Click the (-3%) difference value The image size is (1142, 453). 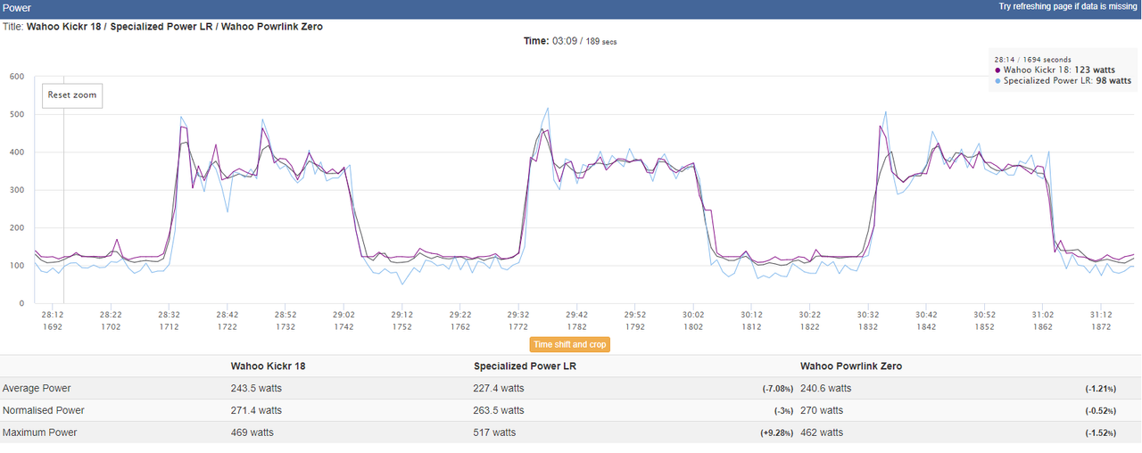coord(784,411)
